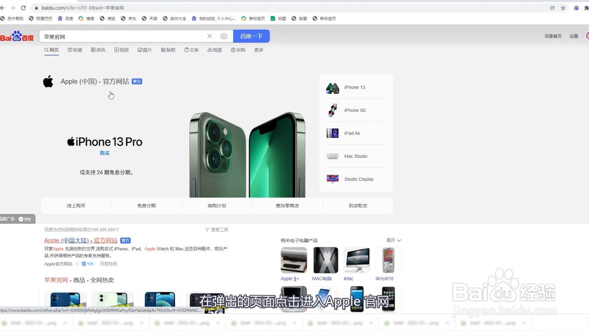Open the 阿里巴巴 bookmark
This screenshot has width=589, height=331.
click(41, 18)
